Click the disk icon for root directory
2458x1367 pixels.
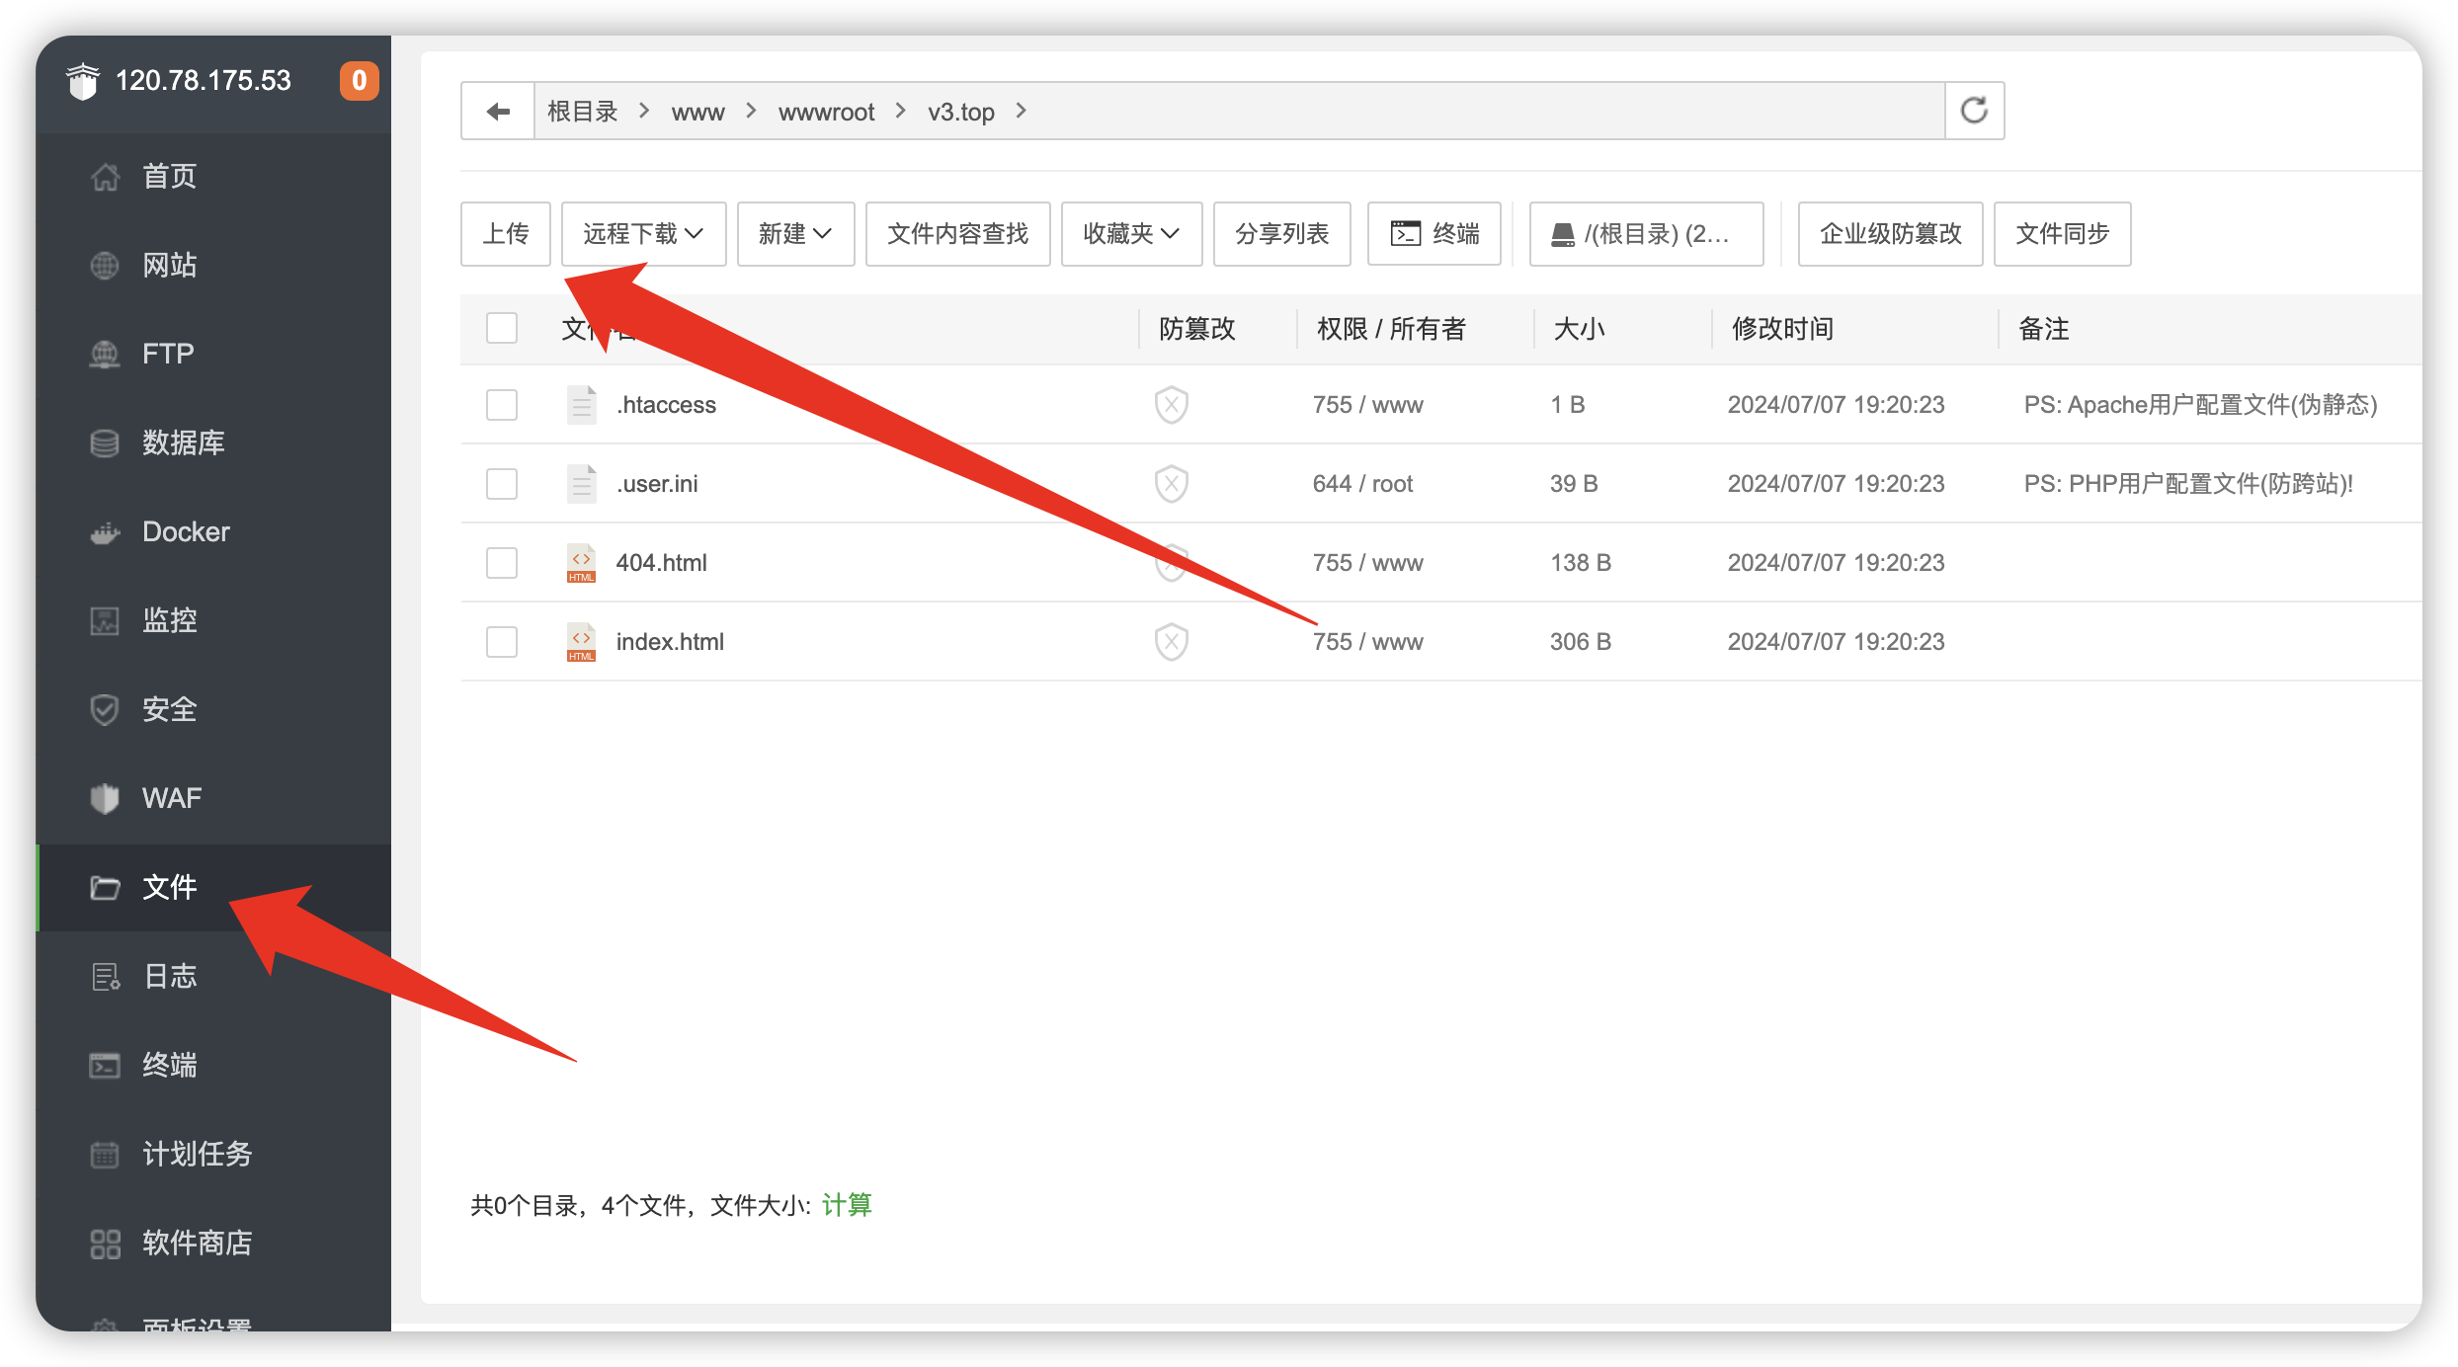[x=1562, y=235]
